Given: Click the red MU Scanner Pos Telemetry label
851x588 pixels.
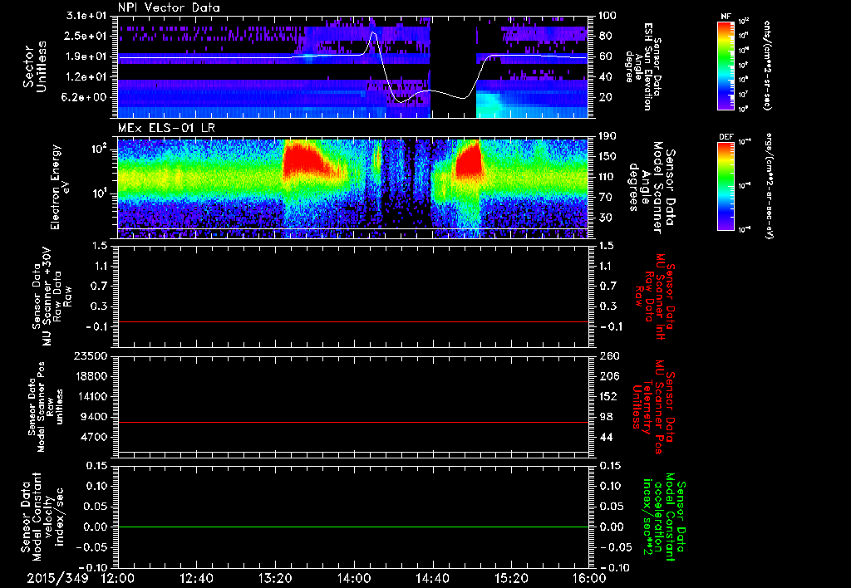Looking at the screenshot, I should pyautogui.click(x=653, y=407).
